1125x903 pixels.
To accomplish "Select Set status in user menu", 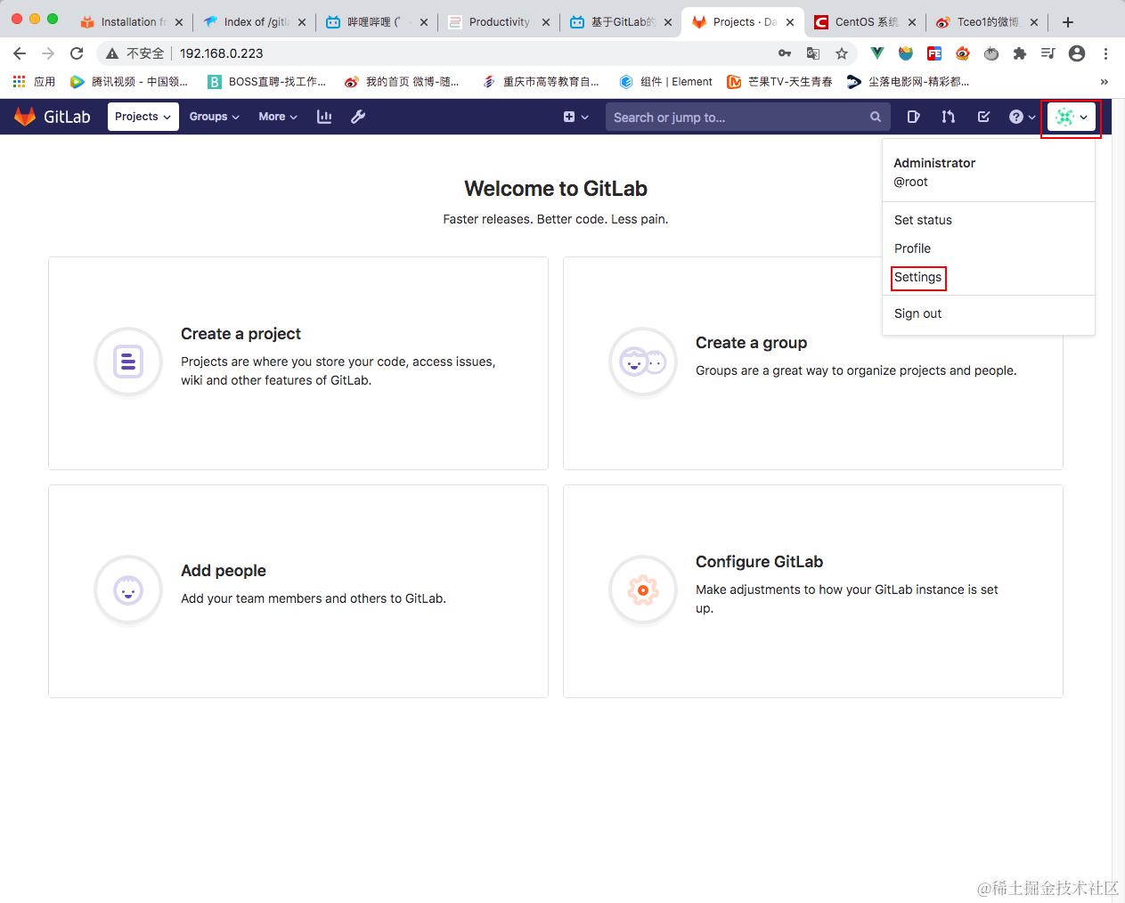I will click(x=923, y=220).
